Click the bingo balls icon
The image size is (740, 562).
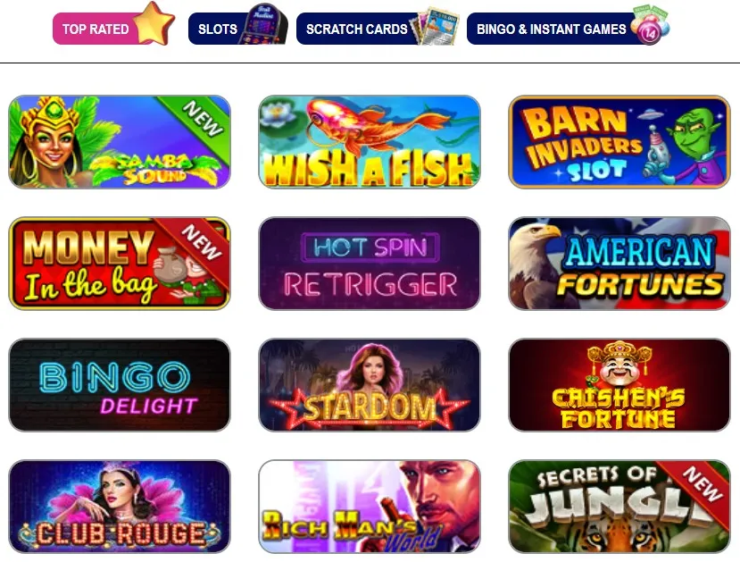(650, 25)
